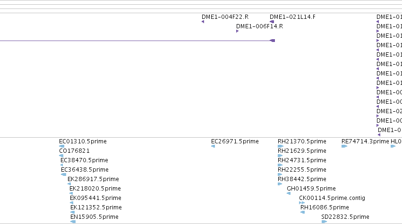This screenshot has width=402, height=224.
Task: Click the SD22832.5prime label
Action: click(x=345, y=217)
